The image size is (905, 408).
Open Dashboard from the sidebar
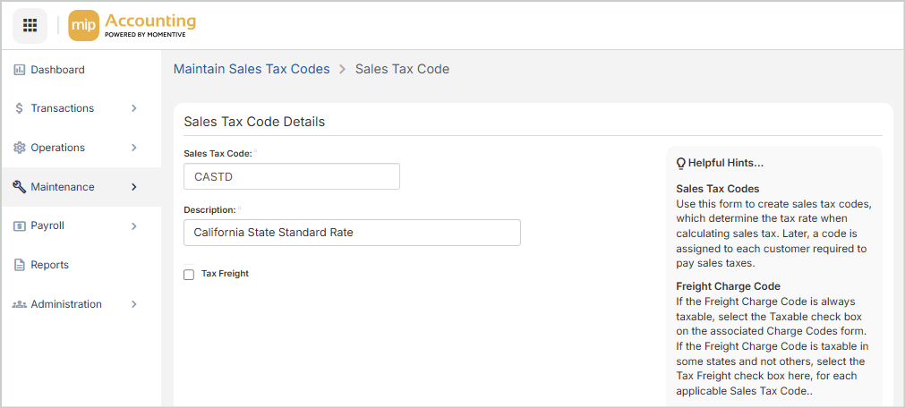[57, 70]
